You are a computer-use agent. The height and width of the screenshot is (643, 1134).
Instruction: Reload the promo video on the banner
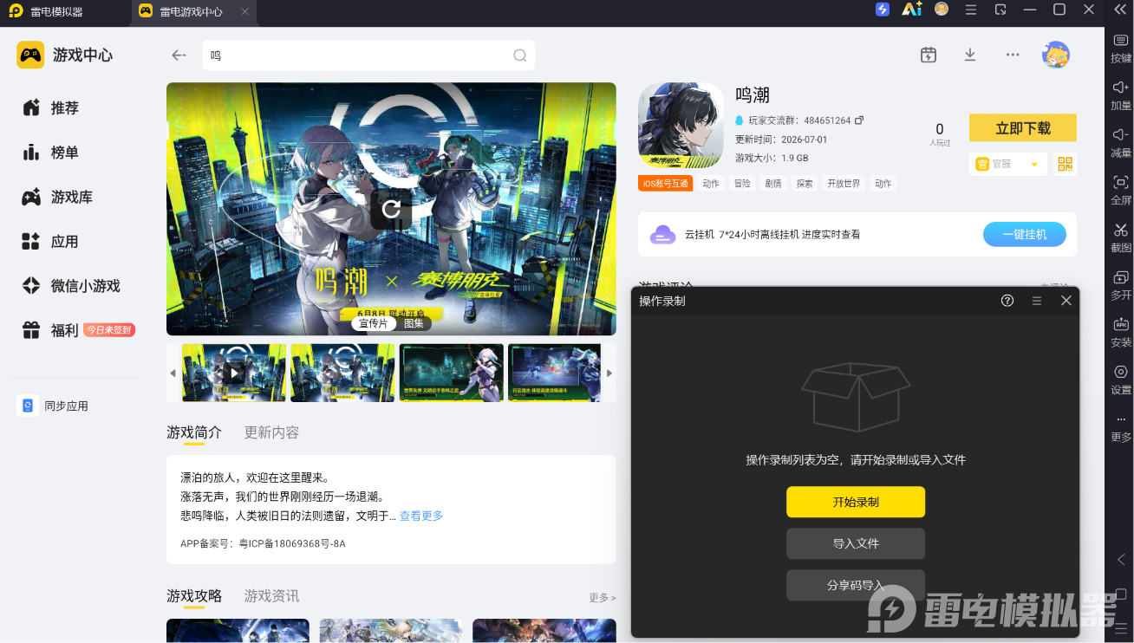[x=391, y=209]
